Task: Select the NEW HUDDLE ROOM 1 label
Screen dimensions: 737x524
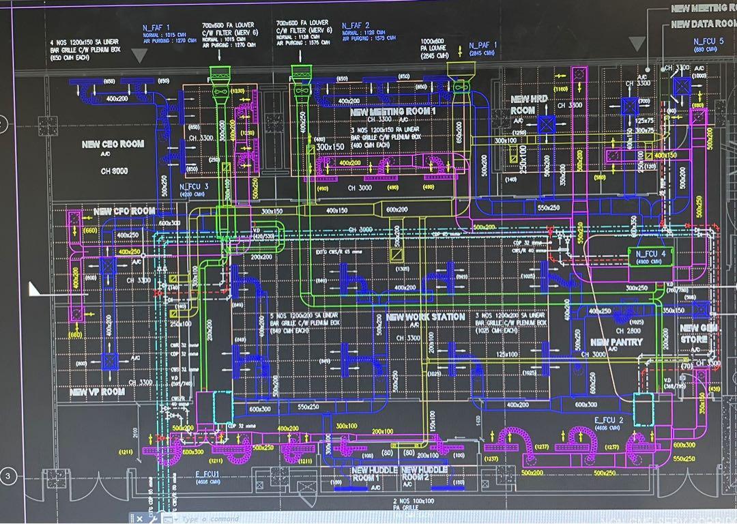Action: click(375, 474)
